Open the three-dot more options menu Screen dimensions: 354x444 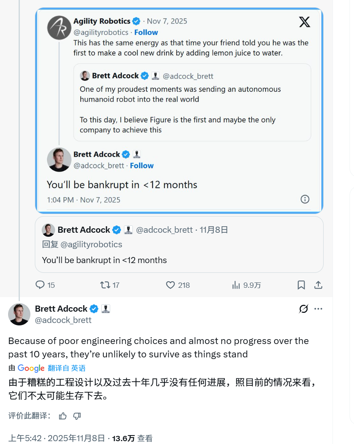coord(318,309)
